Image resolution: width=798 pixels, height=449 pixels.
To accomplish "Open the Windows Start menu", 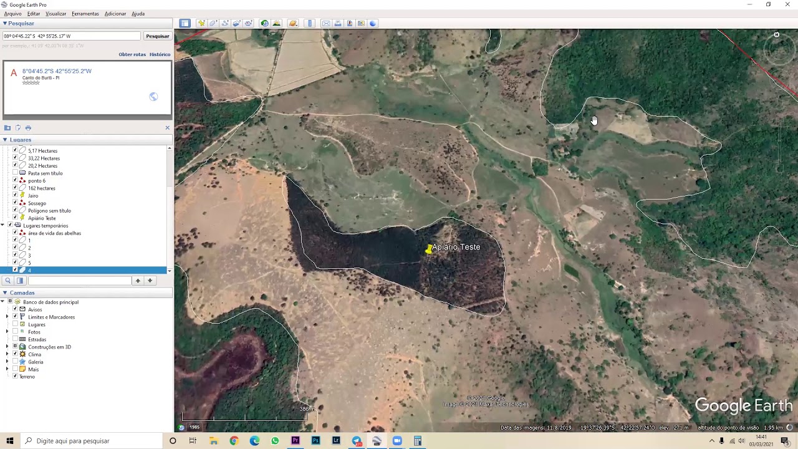I will [10, 441].
